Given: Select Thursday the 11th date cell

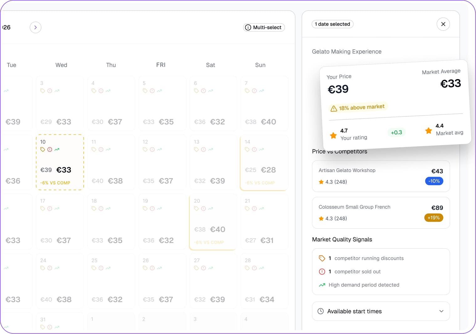Looking at the screenshot, I should [x=111, y=163].
